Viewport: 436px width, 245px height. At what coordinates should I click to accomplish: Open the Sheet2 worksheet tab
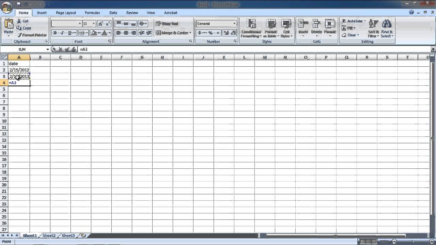pyautogui.click(x=49, y=235)
